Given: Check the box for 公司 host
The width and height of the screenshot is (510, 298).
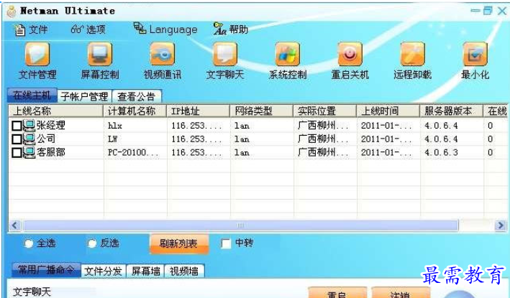Looking at the screenshot, I should point(17,139).
